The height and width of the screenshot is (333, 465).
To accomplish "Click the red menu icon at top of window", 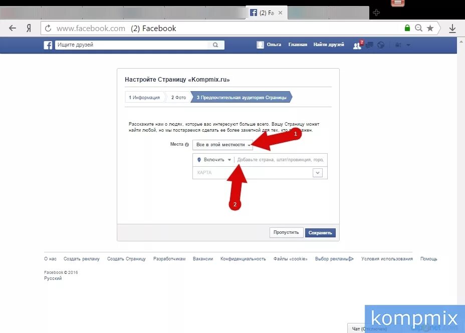I will pos(398,3).
